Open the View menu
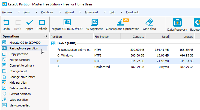This screenshot has height=110, width=200. 26,12
